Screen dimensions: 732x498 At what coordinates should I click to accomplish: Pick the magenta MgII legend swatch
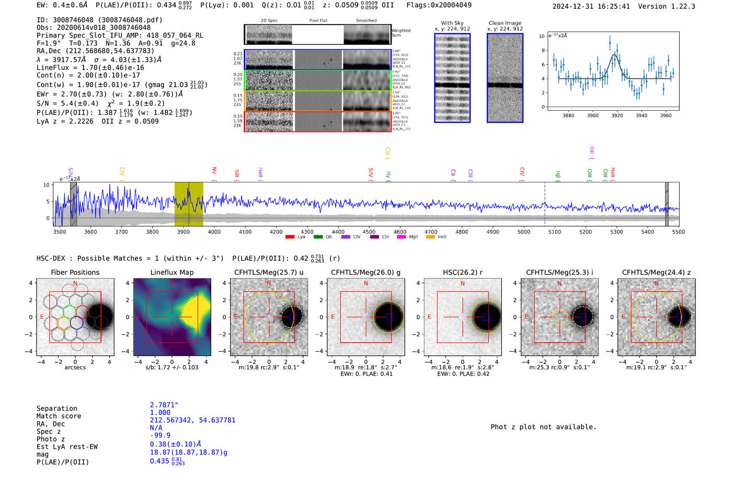point(402,237)
